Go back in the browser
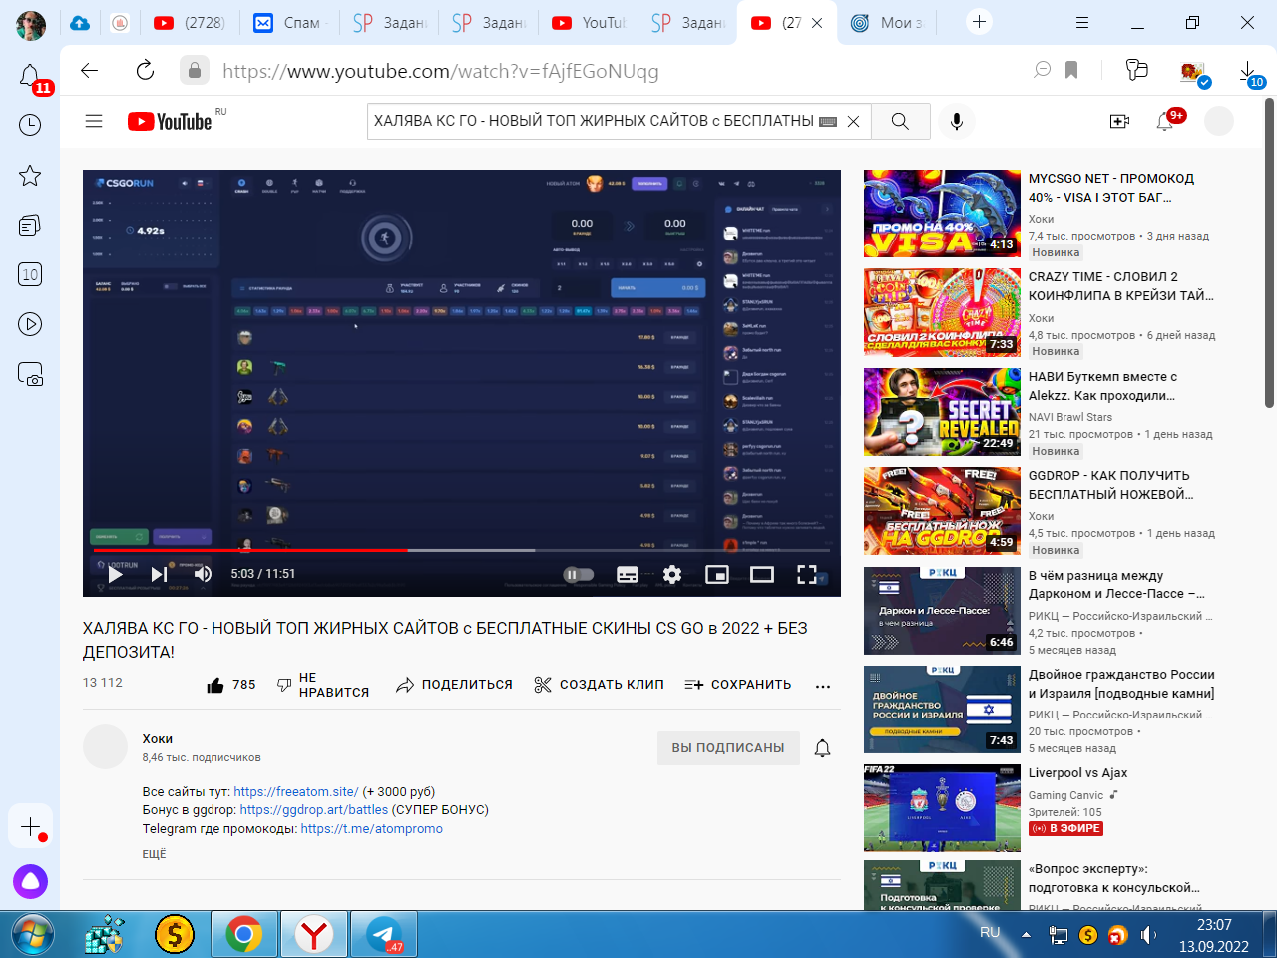Screen dimensions: 1277x958 tap(90, 70)
